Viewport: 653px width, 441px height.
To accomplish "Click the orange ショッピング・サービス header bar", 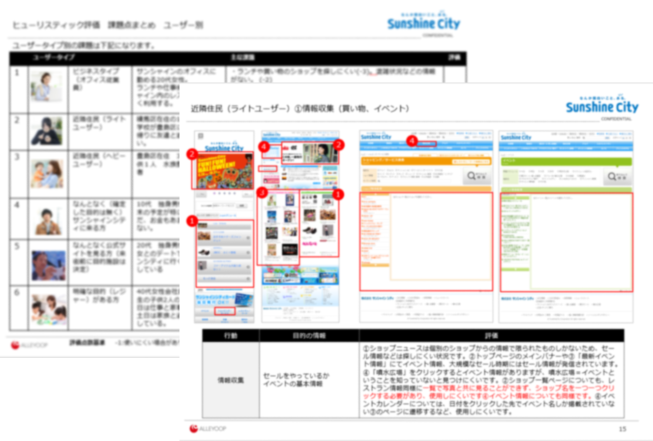I will coord(426,161).
